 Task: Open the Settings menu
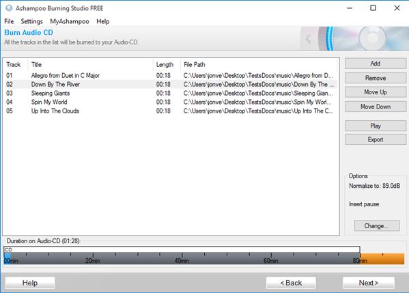pos(31,21)
